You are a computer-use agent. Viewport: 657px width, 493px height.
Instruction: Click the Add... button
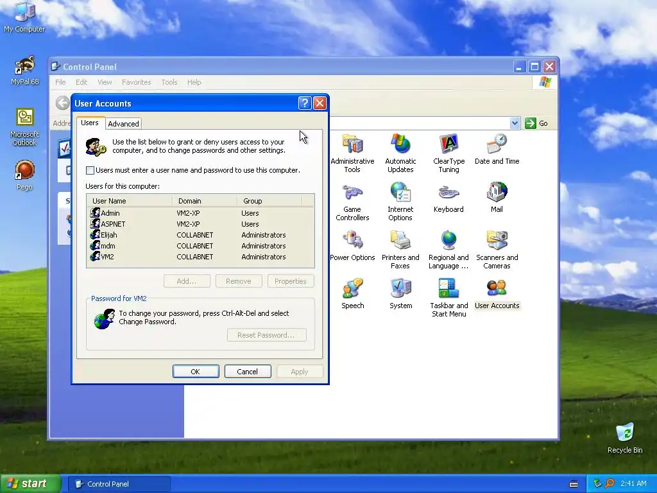(187, 281)
